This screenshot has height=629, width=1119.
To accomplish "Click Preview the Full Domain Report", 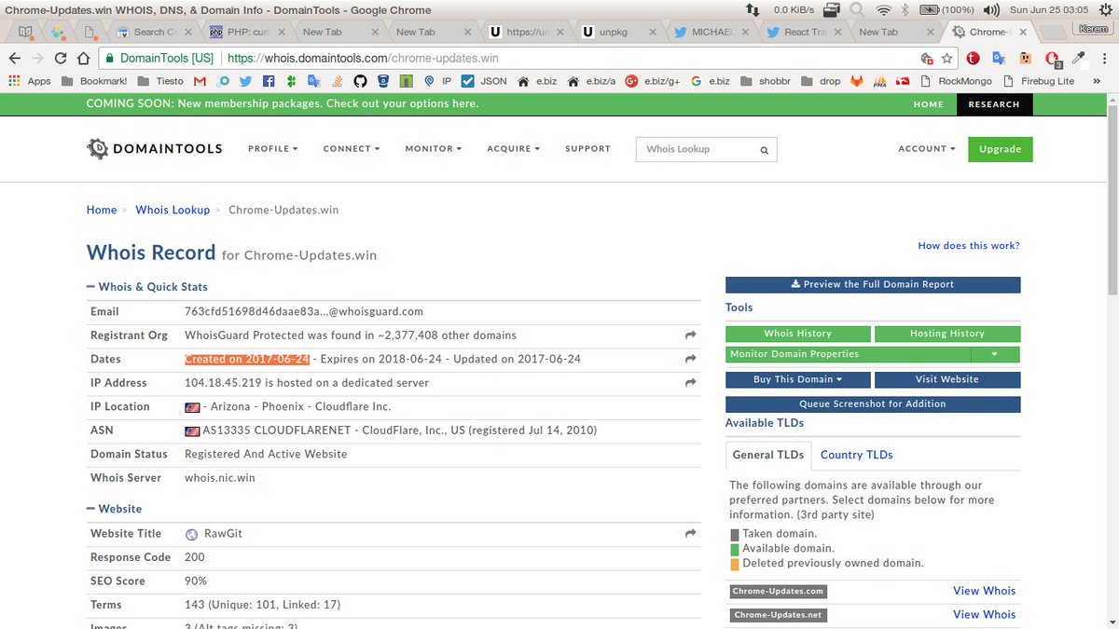I will (873, 285).
